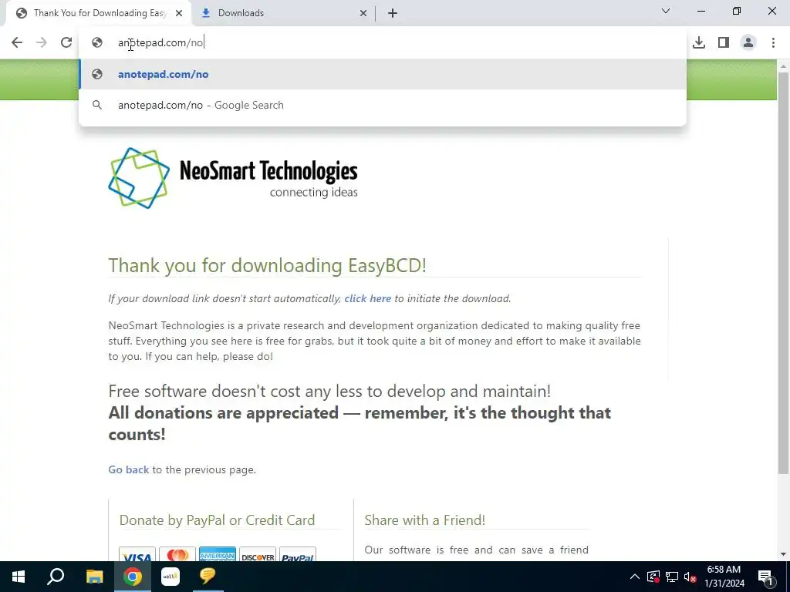
Task: Click the network tray icon
Action: [672, 577]
